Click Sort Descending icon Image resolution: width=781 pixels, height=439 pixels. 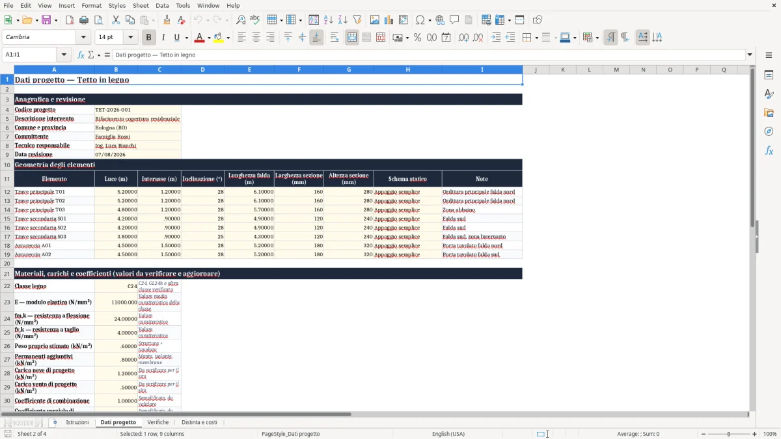coord(343,20)
